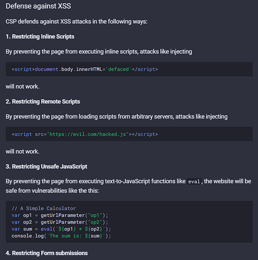Image resolution: width=258 pixels, height=260 pixels.
Task: Click the 'defaced' string in code block
Action: [x=119, y=69]
